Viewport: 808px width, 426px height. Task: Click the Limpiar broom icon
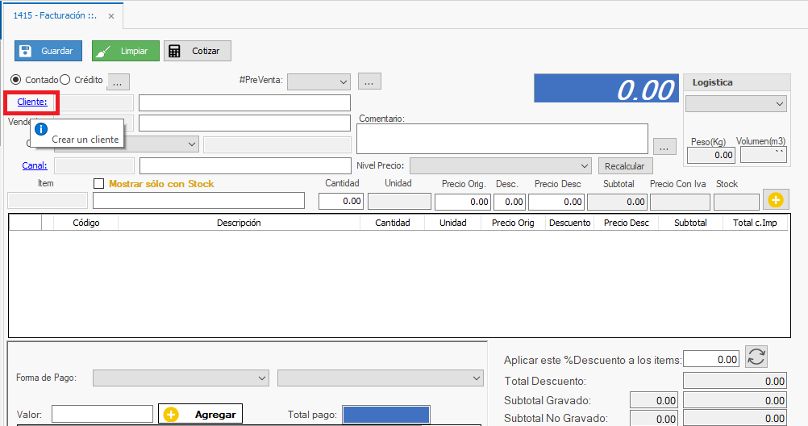tap(103, 51)
